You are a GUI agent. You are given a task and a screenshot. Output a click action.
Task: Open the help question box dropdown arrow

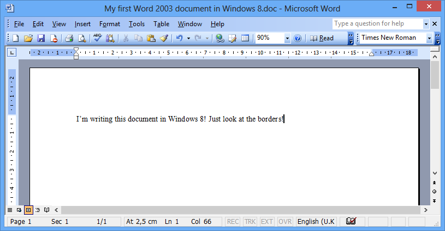click(426, 24)
